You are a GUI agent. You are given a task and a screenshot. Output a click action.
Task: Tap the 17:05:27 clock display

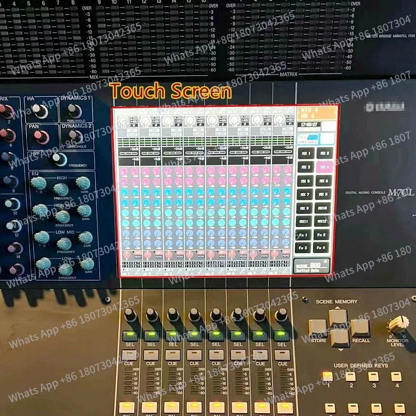tap(309, 124)
